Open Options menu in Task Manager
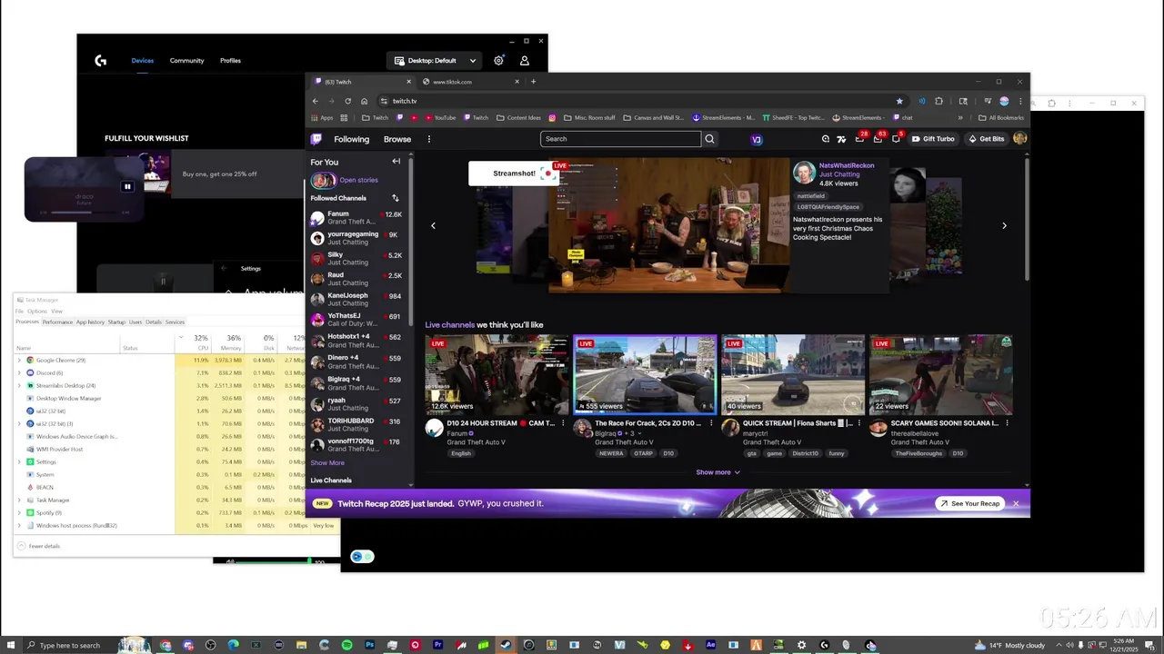 36,311
